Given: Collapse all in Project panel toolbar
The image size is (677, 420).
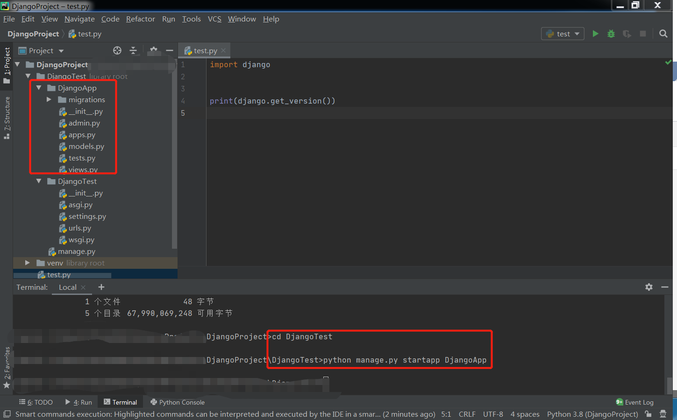Looking at the screenshot, I should (x=133, y=50).
